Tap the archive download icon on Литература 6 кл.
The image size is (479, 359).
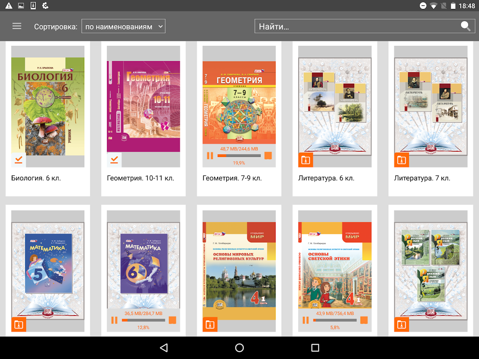click(306, 160)
